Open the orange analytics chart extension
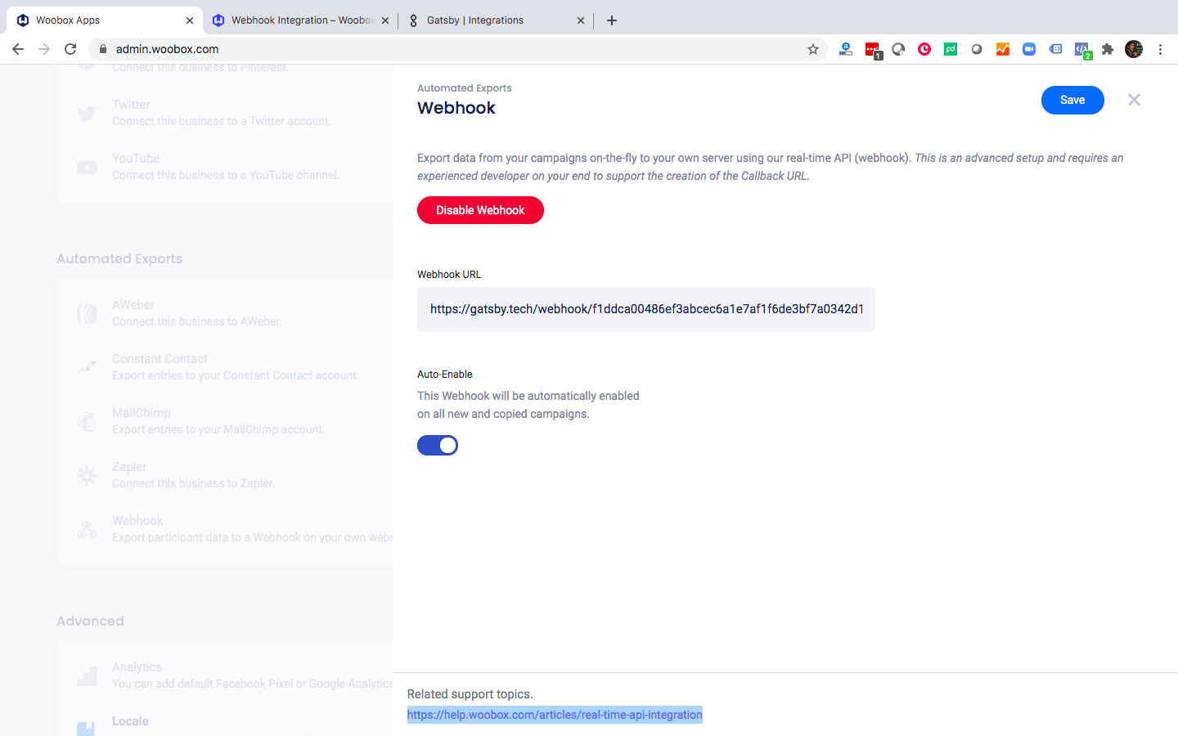1178x736 pixels. coord(1003,49)
